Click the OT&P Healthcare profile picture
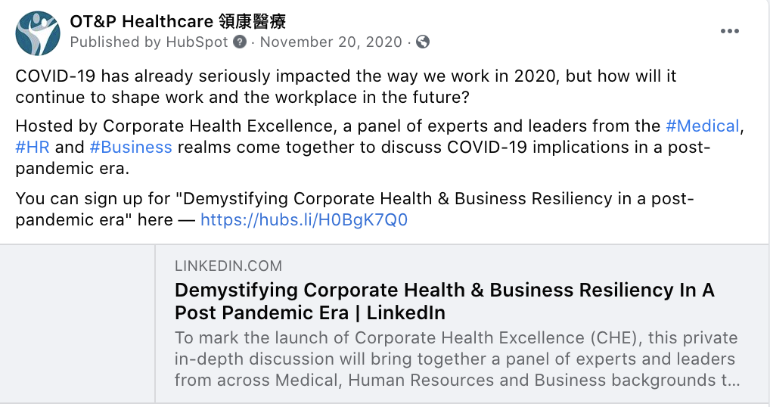Screen dimensions: 770x407 tap(37, 33)
